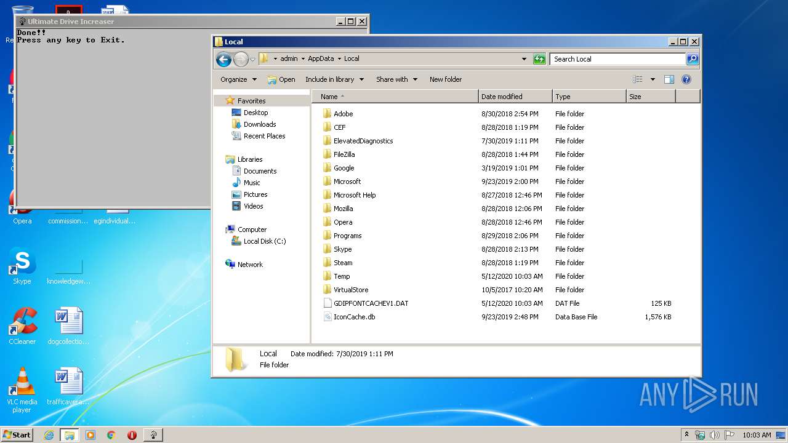The image size is (788, 443).
Task: Click Open in the Explorer toolbar
Action: 281,79
